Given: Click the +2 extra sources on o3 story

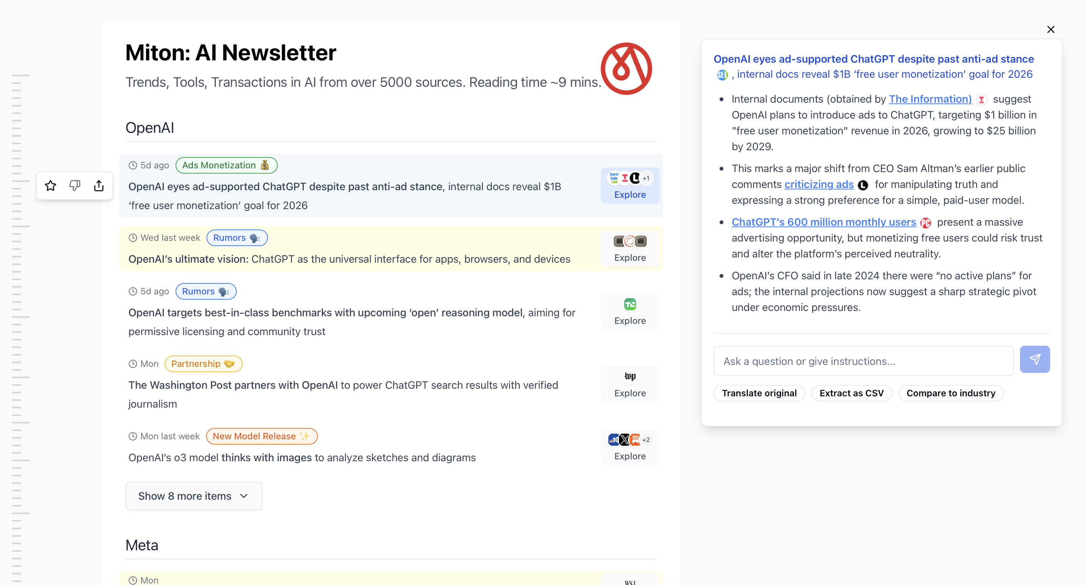Looking at the screenshot, I should [646, 439].
